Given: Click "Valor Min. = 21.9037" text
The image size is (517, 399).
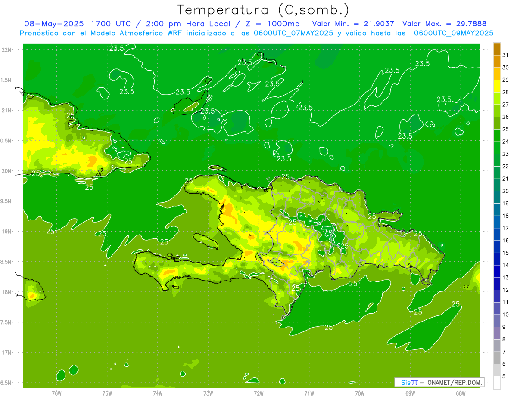Looking at the screenshot, I should click(354, 24).
